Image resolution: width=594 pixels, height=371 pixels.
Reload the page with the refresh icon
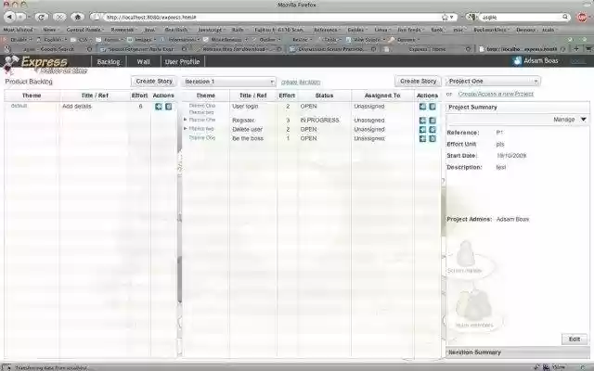click(x=41, y=17)
